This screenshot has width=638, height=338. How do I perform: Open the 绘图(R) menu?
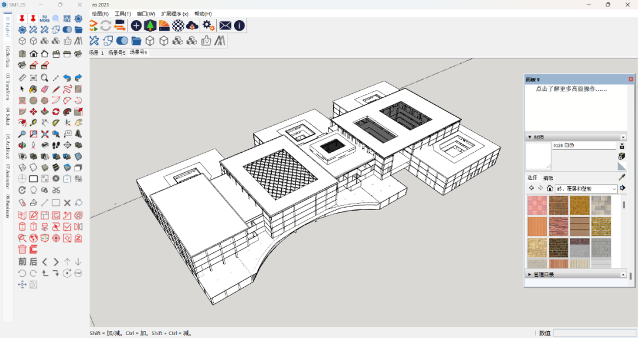tap(100, 14)
